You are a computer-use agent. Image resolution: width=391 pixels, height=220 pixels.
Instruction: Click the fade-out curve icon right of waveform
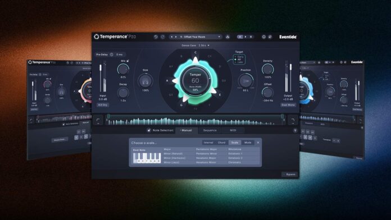[x=293, y=121]
